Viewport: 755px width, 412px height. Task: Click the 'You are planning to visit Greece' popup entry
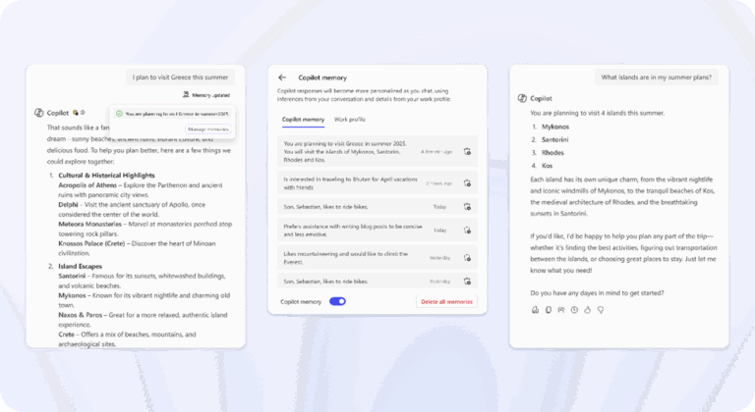[174, 114]
